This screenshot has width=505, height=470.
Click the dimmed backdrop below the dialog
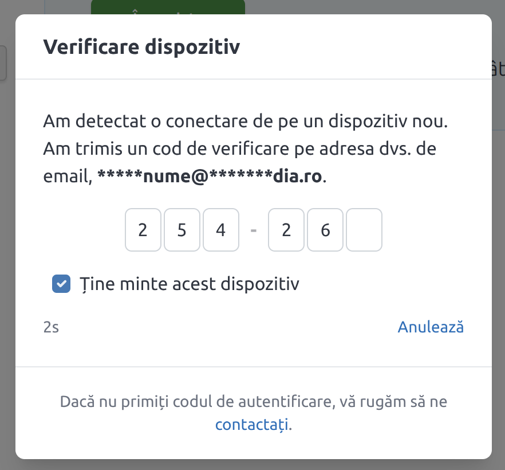pyautogui.click(x=252, y=464)
